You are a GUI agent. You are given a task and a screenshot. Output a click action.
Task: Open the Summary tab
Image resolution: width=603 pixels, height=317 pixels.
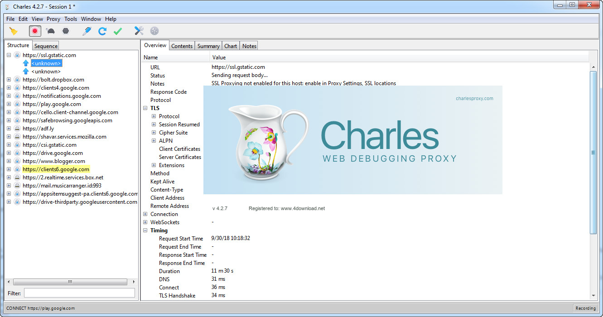coord(208,46)
